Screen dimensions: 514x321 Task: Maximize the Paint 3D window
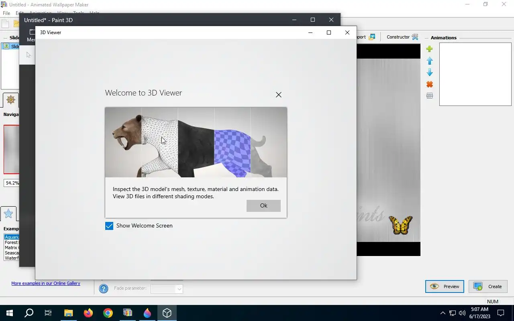click(313, 20)
